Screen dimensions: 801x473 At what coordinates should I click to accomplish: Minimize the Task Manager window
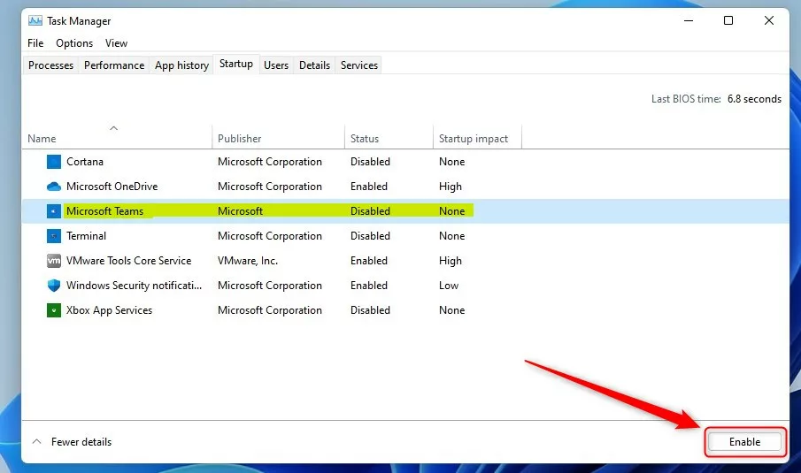[x=688, y=20]
